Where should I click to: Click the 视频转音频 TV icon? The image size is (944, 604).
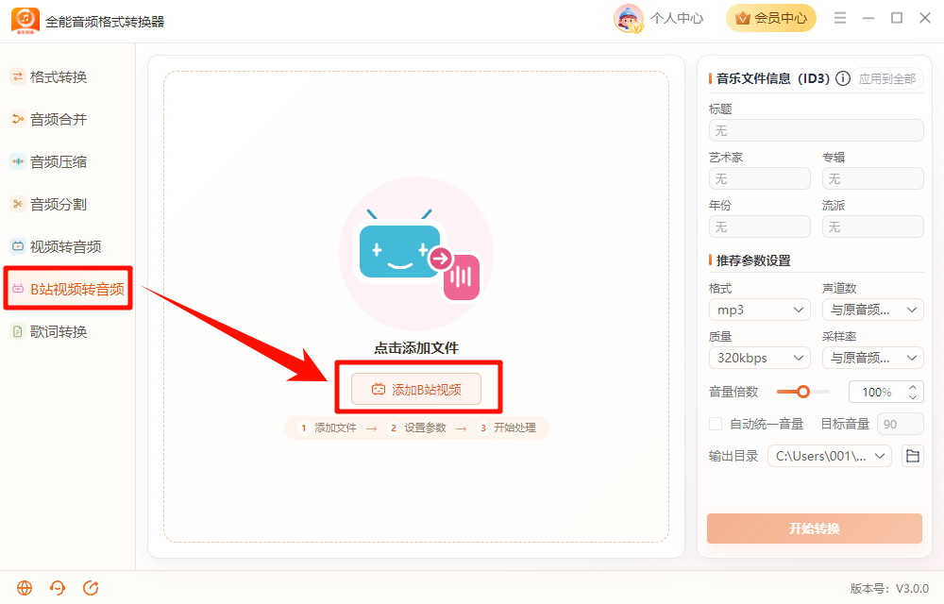[x=18, y=246]
